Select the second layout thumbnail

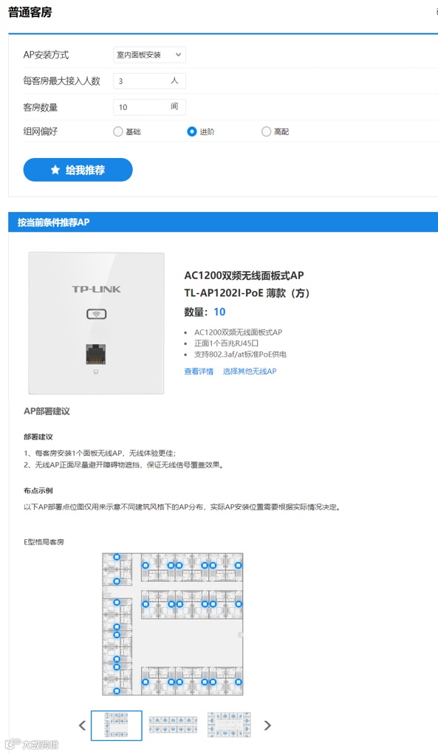click(x=173, y=725)
